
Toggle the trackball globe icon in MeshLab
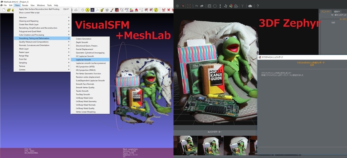pyautogui.click(x=83, y=10)
